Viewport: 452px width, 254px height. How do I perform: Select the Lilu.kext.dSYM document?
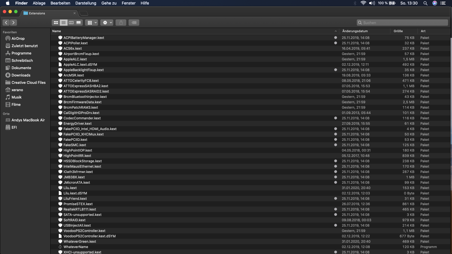click(x=250, y=193)
